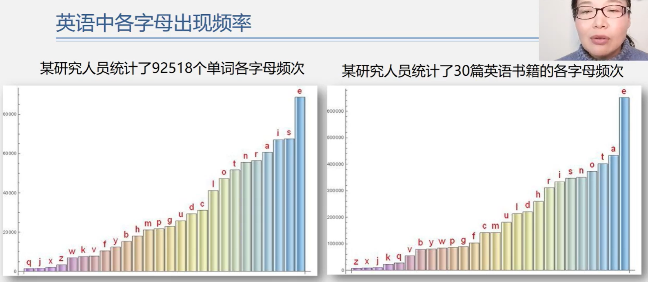Click the 'b' label in the left chart
648x282 pixels.
click(126, 234)
